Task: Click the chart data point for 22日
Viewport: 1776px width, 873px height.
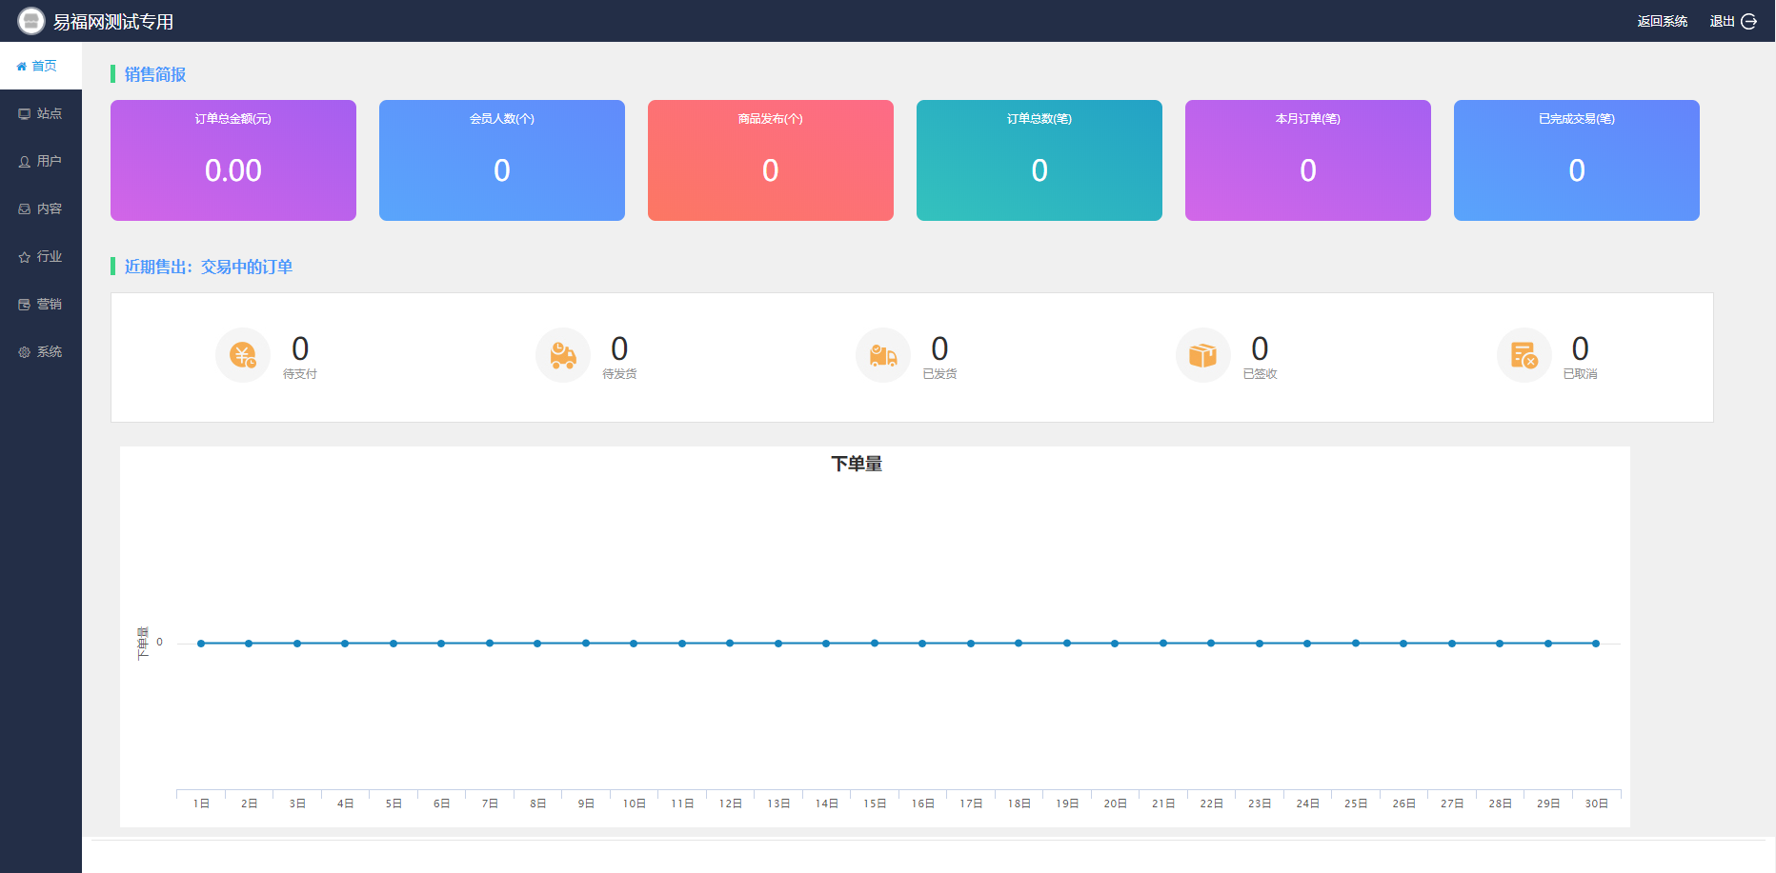Action: point(1211,644)
